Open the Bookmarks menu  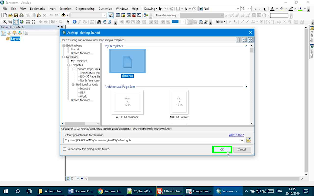pos(37,9)
